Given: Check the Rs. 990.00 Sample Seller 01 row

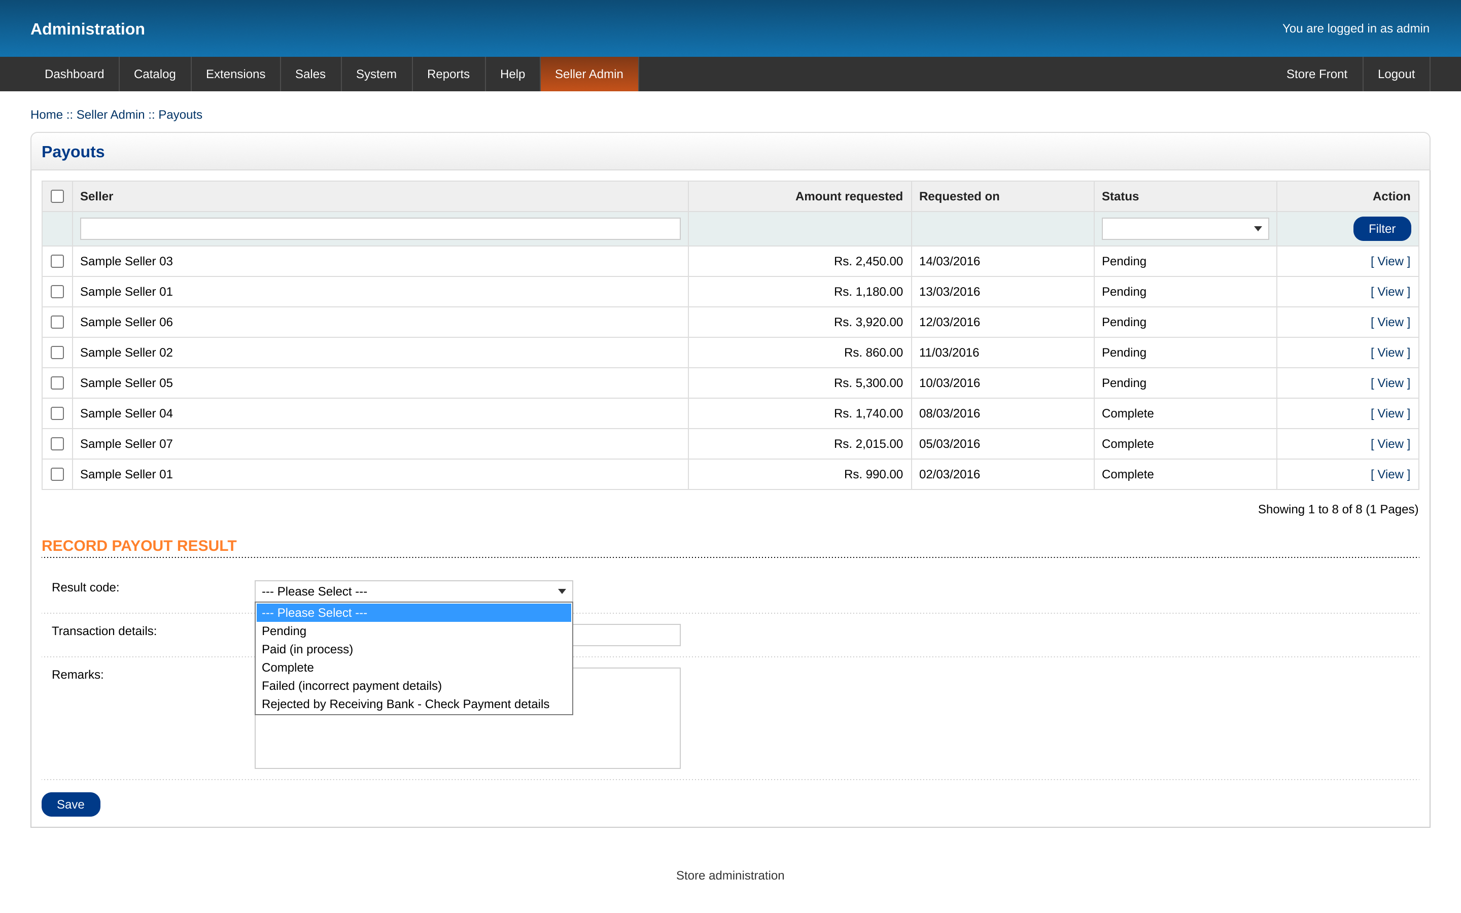Looking at the screenshot, I should [57, 474].
